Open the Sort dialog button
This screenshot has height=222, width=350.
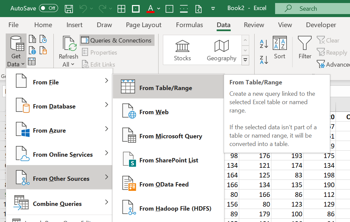[279, 48]
